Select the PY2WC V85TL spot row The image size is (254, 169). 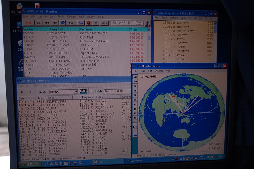[84, 33]
